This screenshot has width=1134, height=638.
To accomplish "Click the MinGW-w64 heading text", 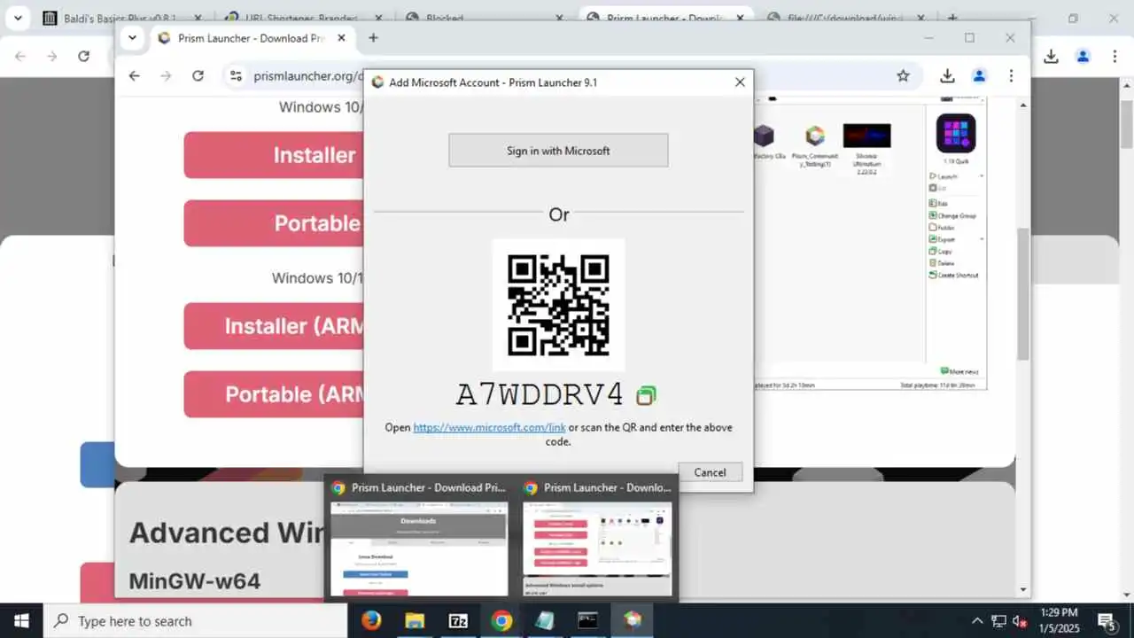I will click(x=195, y=581).
